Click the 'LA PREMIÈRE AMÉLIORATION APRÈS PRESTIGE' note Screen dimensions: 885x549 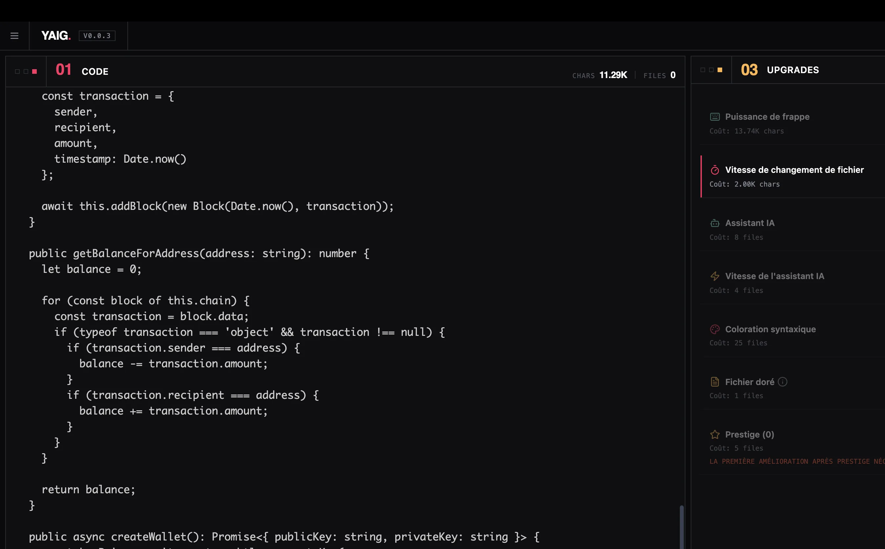797,461
